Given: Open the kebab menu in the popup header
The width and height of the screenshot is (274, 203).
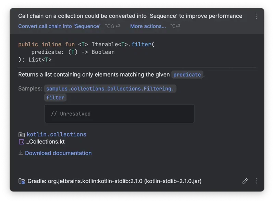Looking at the screenshot, I should pos(256,16).
